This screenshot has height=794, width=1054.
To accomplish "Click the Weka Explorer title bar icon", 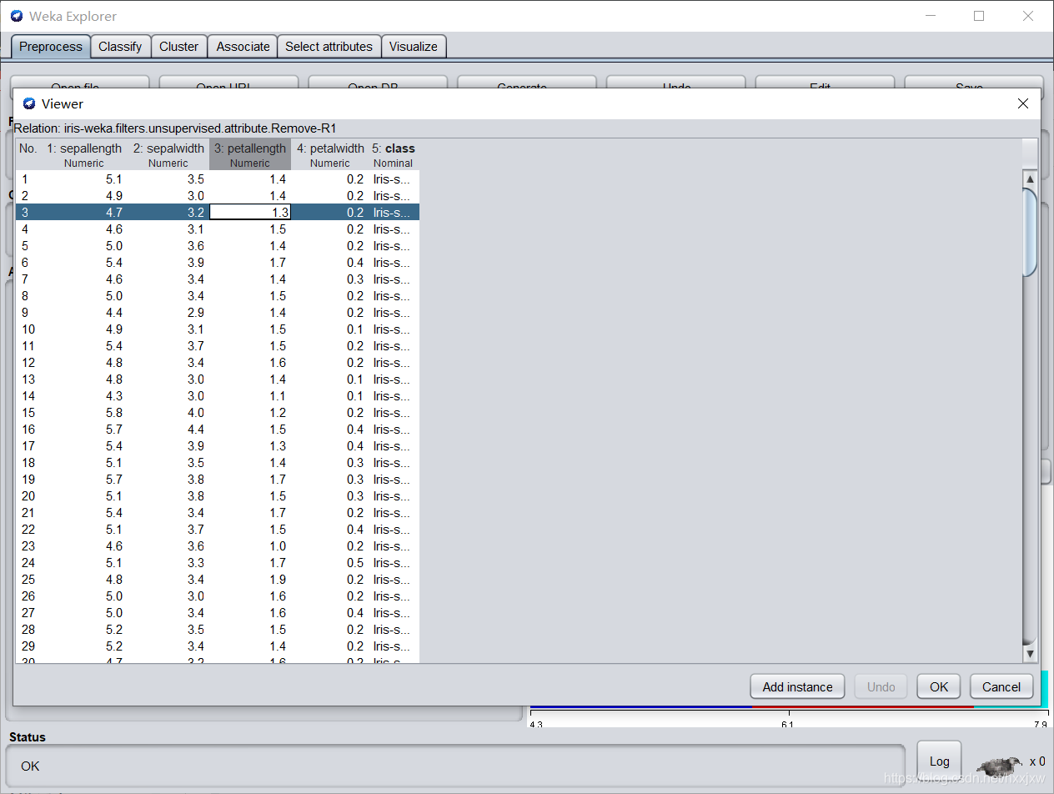I will click(x=17, y=16).
